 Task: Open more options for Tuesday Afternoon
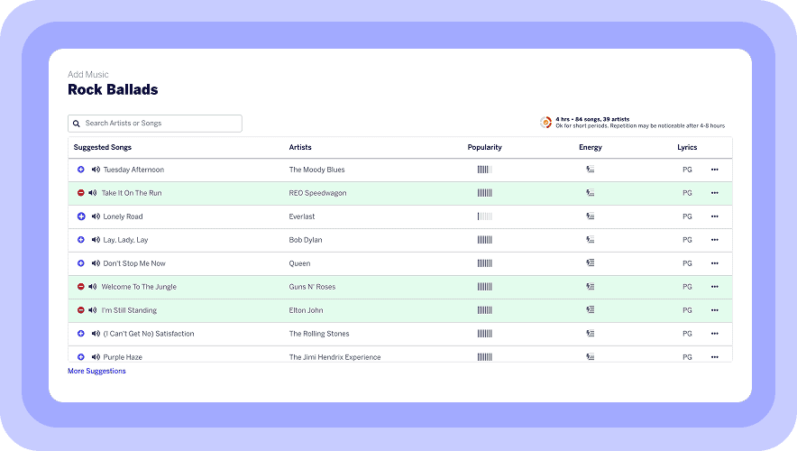(715, 170)
